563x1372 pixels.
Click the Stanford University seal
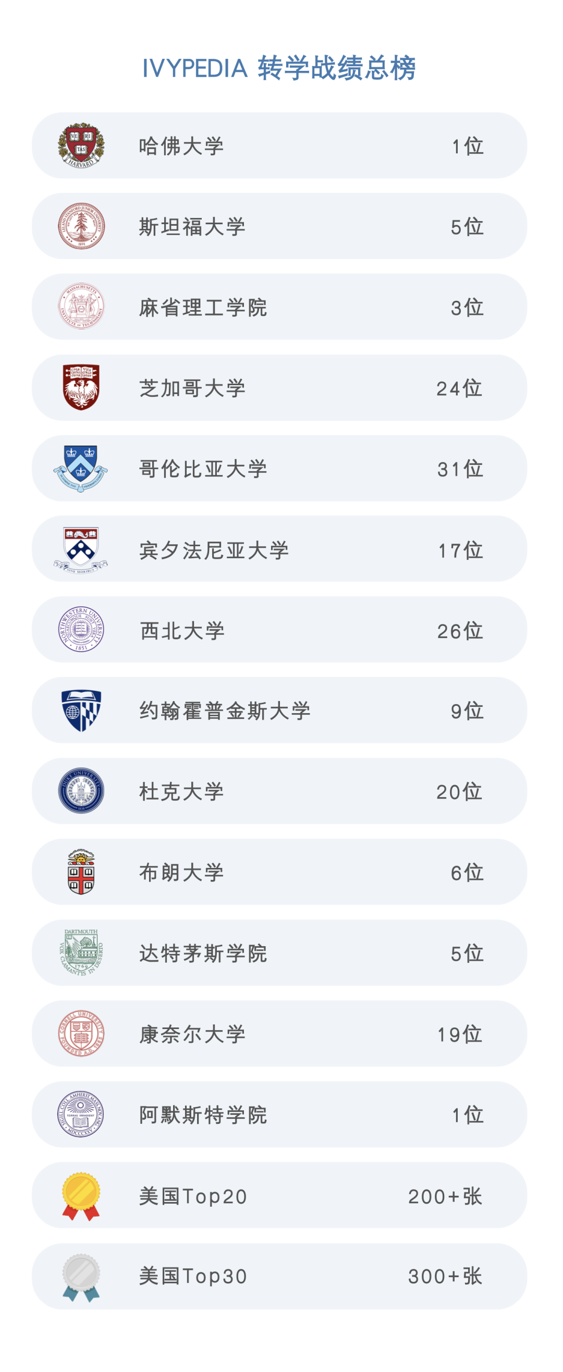click(x=81, y=226)
